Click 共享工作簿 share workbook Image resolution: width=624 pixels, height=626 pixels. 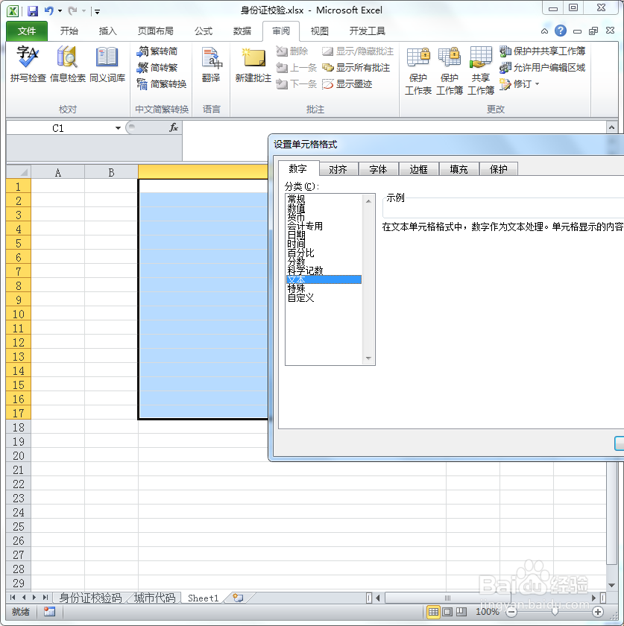pos(481,71)
